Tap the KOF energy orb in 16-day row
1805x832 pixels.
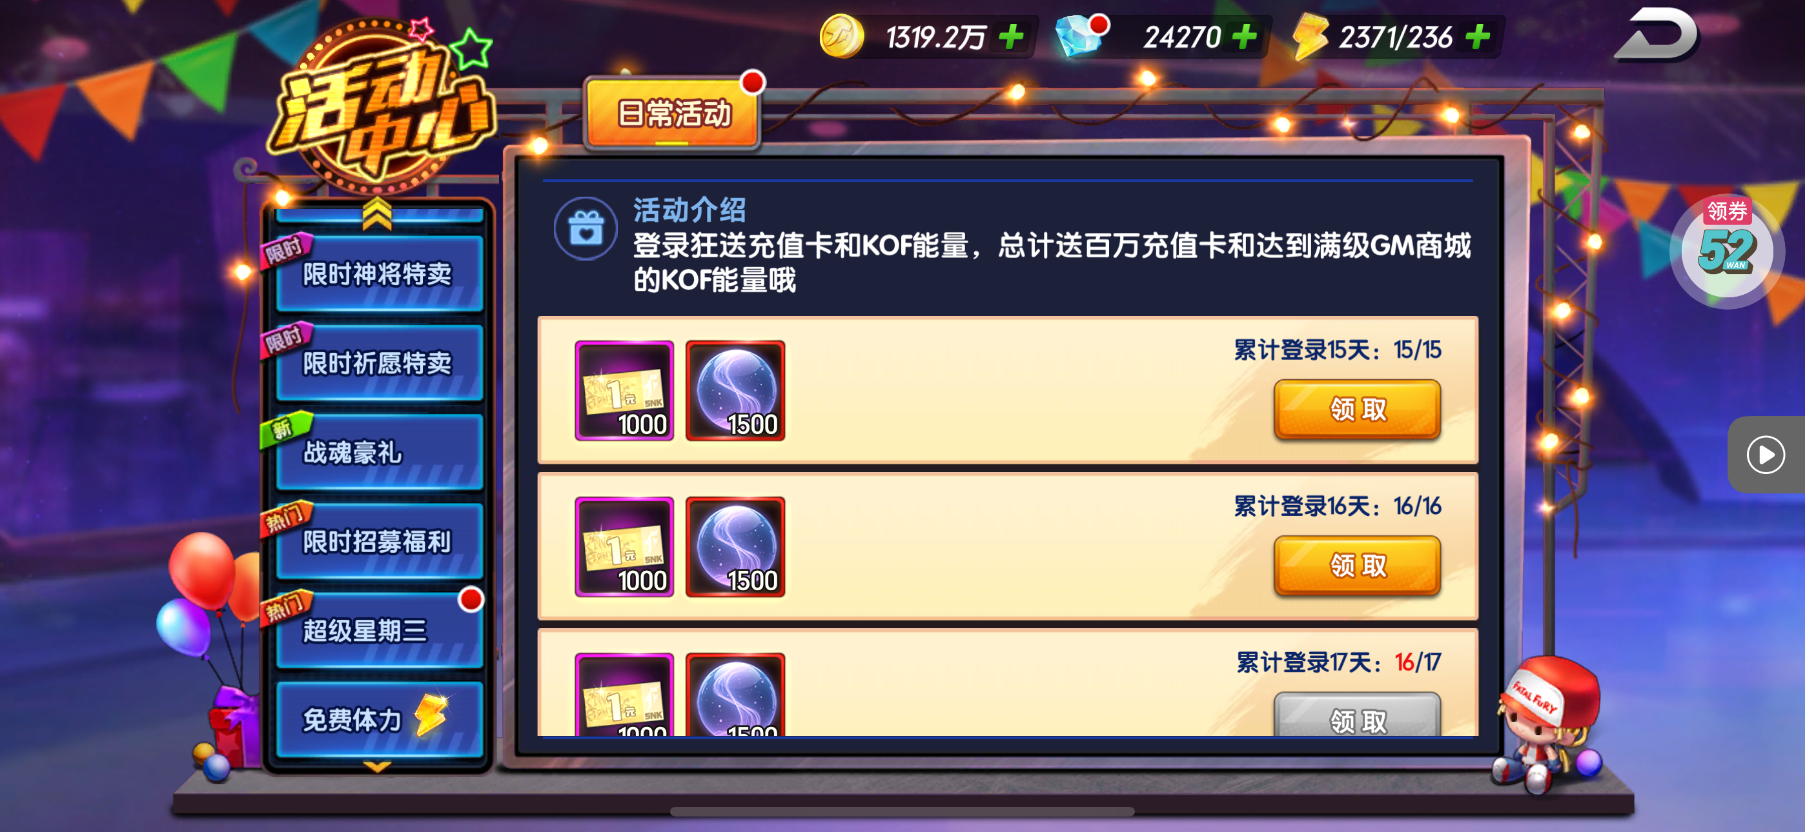click(735, 547)
